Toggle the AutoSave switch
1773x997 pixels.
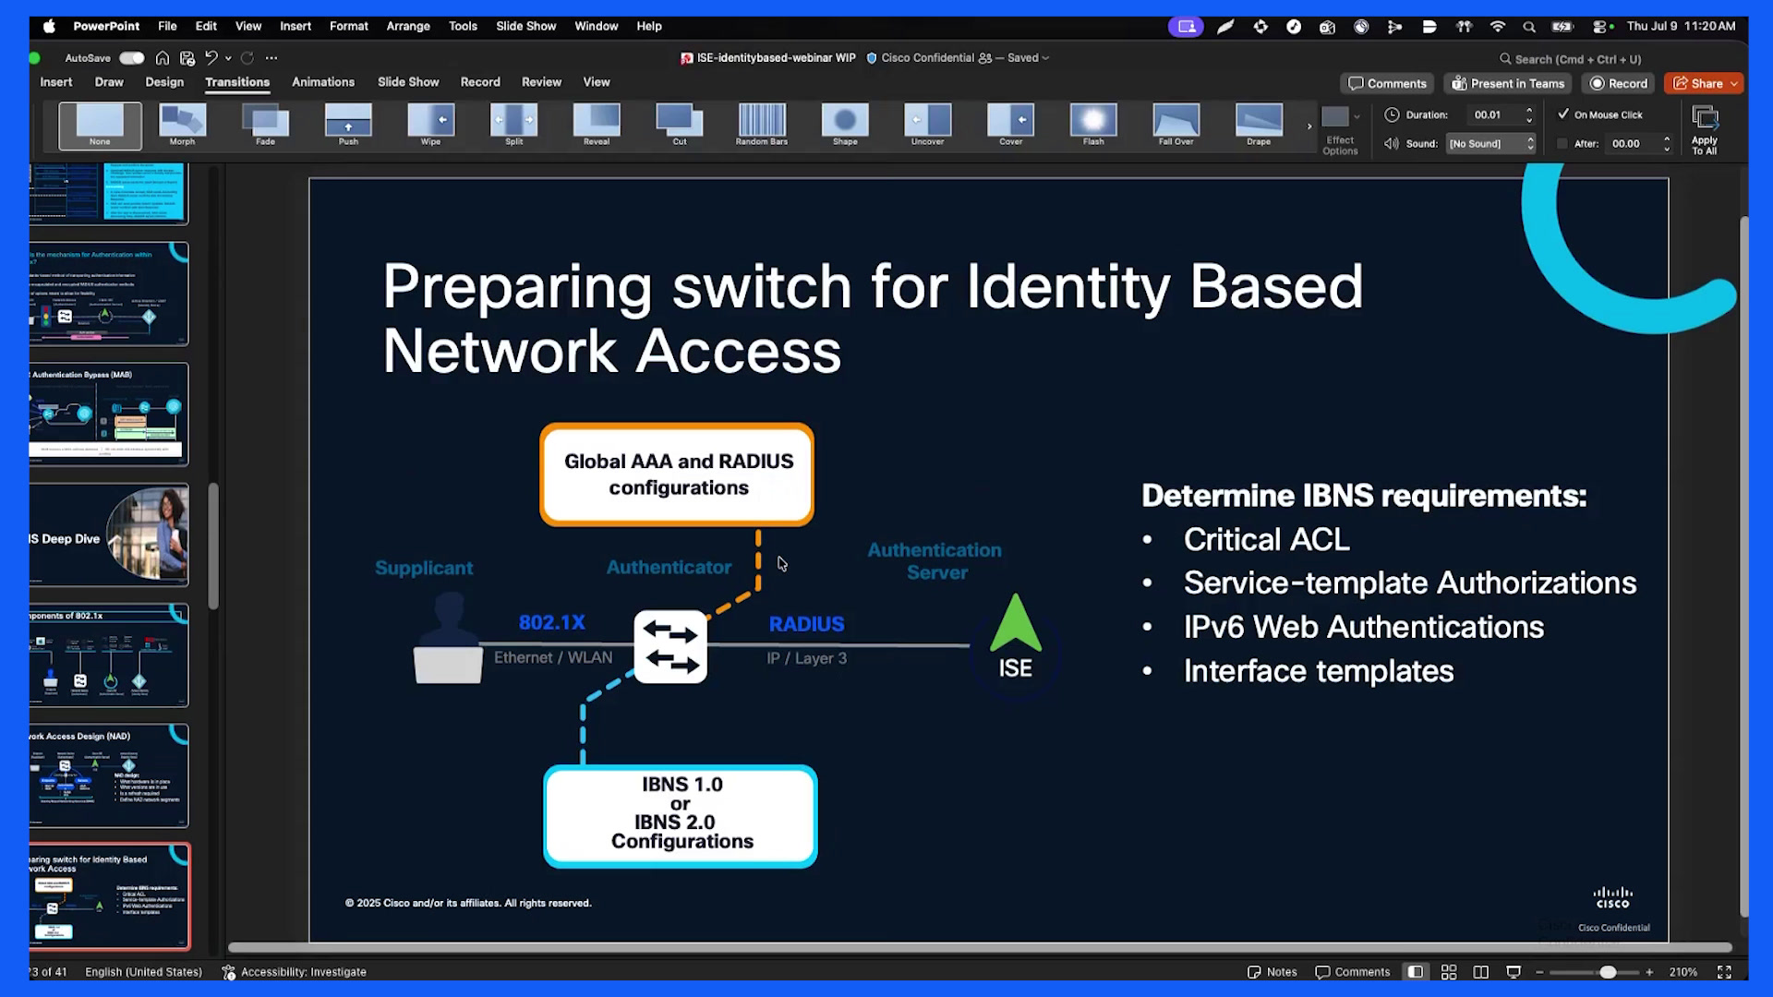(132, 58)
